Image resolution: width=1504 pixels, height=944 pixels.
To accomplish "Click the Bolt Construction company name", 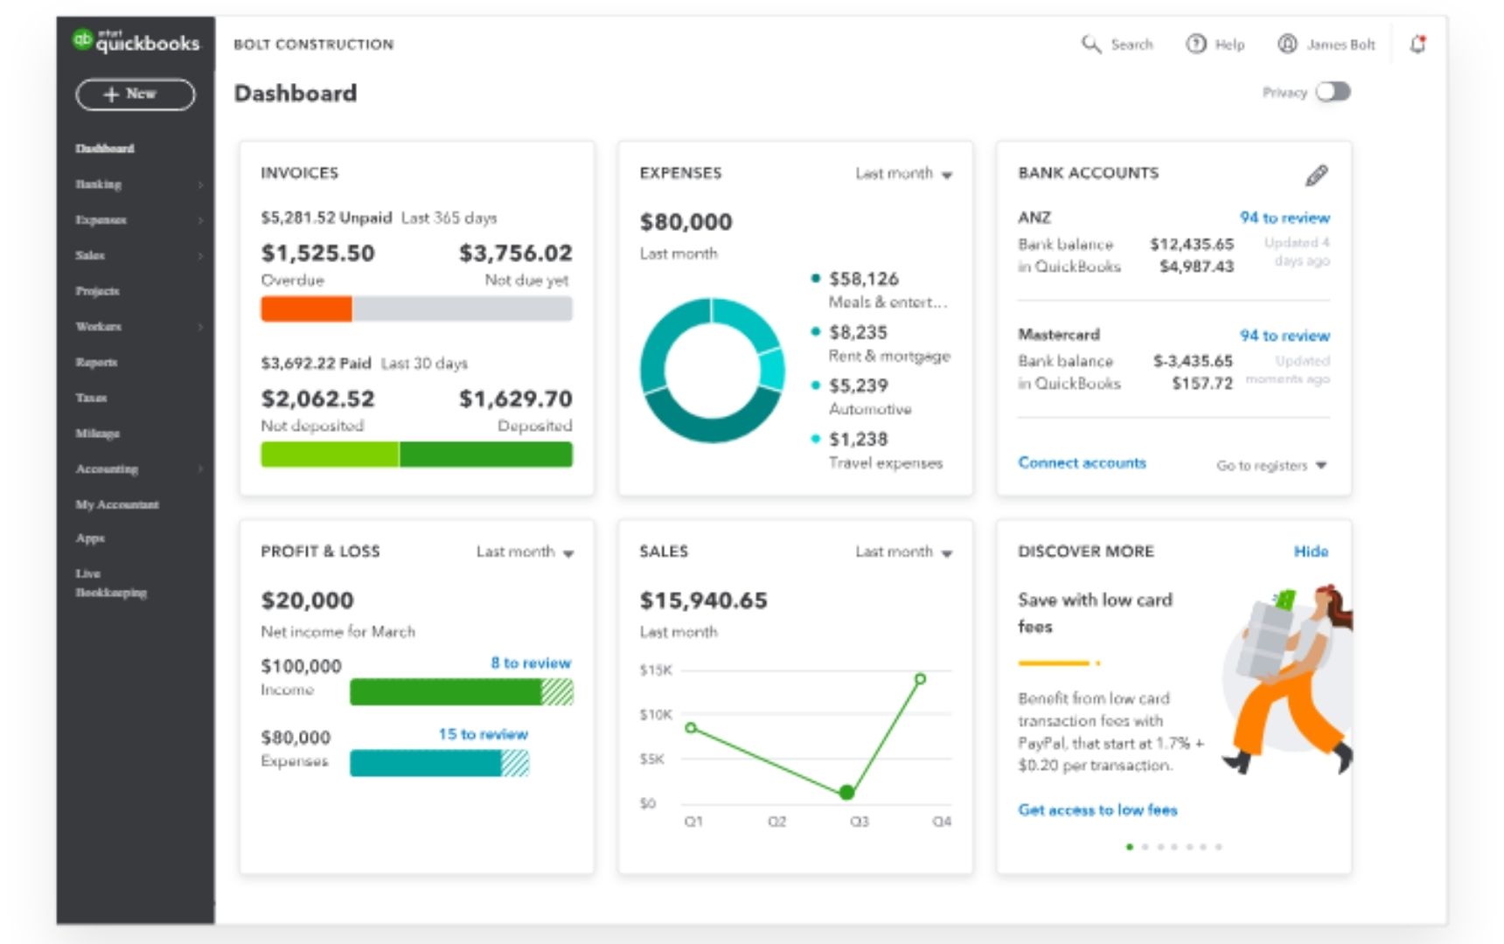I will (x=313, y=45).
